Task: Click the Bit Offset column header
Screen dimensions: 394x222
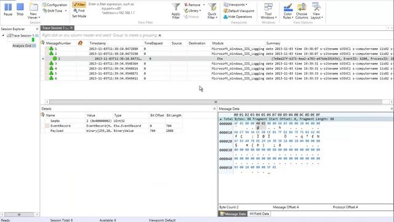Action: (x=157, y=115)
